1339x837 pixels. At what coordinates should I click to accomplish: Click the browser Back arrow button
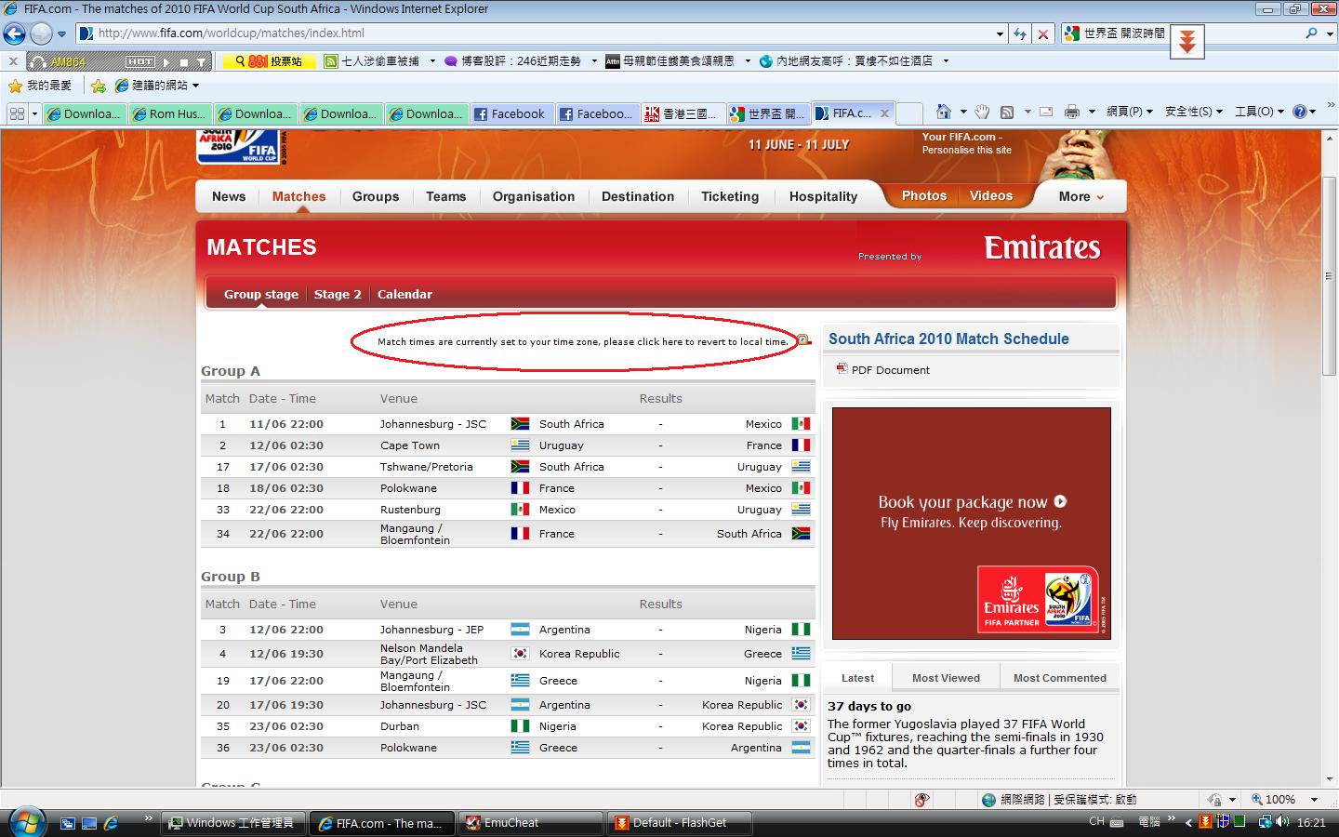click(x=14, y=33)
